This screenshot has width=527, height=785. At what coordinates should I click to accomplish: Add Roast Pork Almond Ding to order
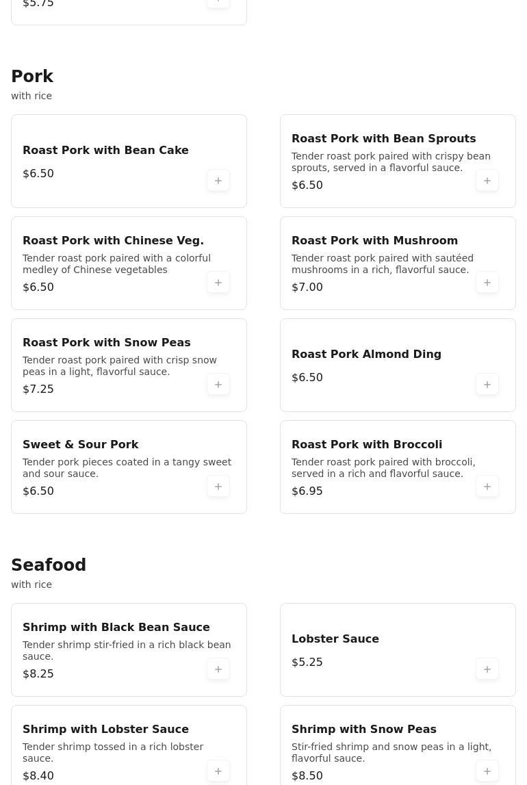tap(487, 385)
